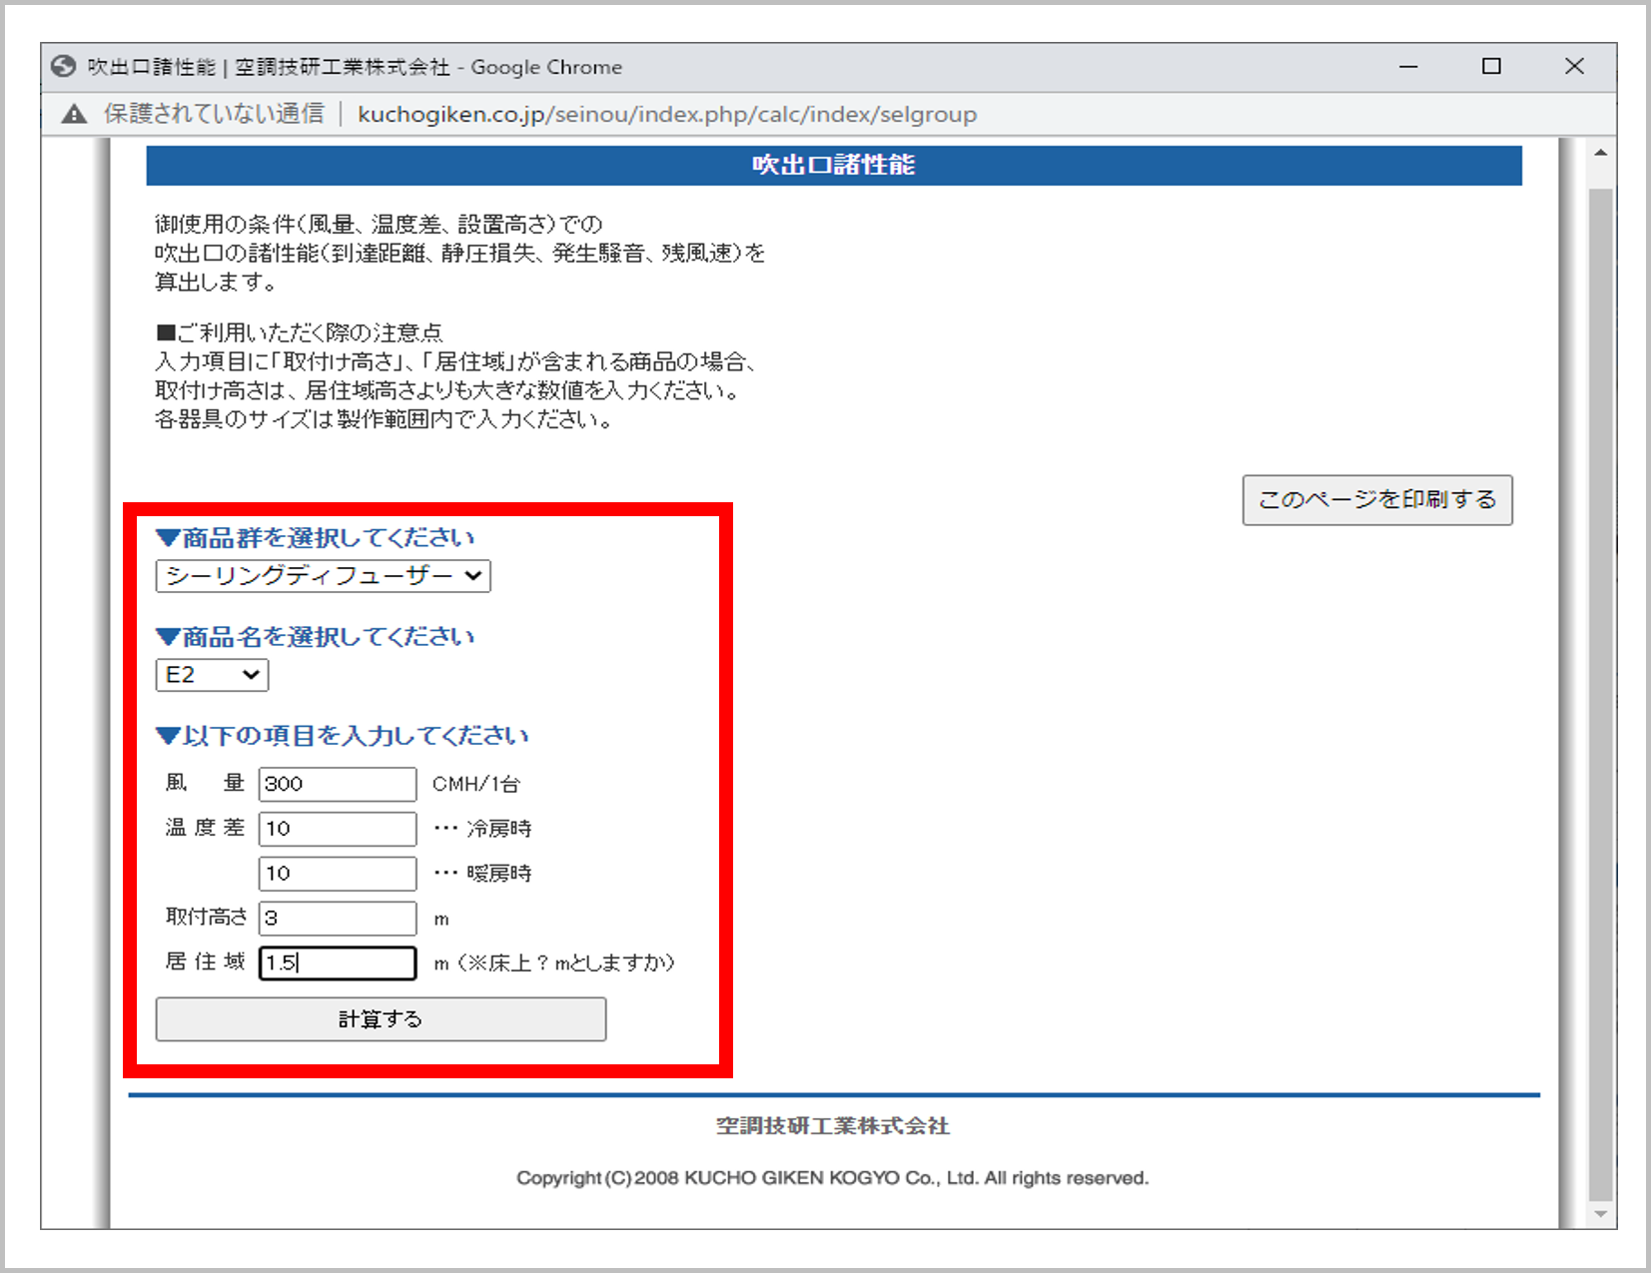
Task: Close the 吹出口諸性能 window
Action: pyautogui.click(x=1574, y=67)
